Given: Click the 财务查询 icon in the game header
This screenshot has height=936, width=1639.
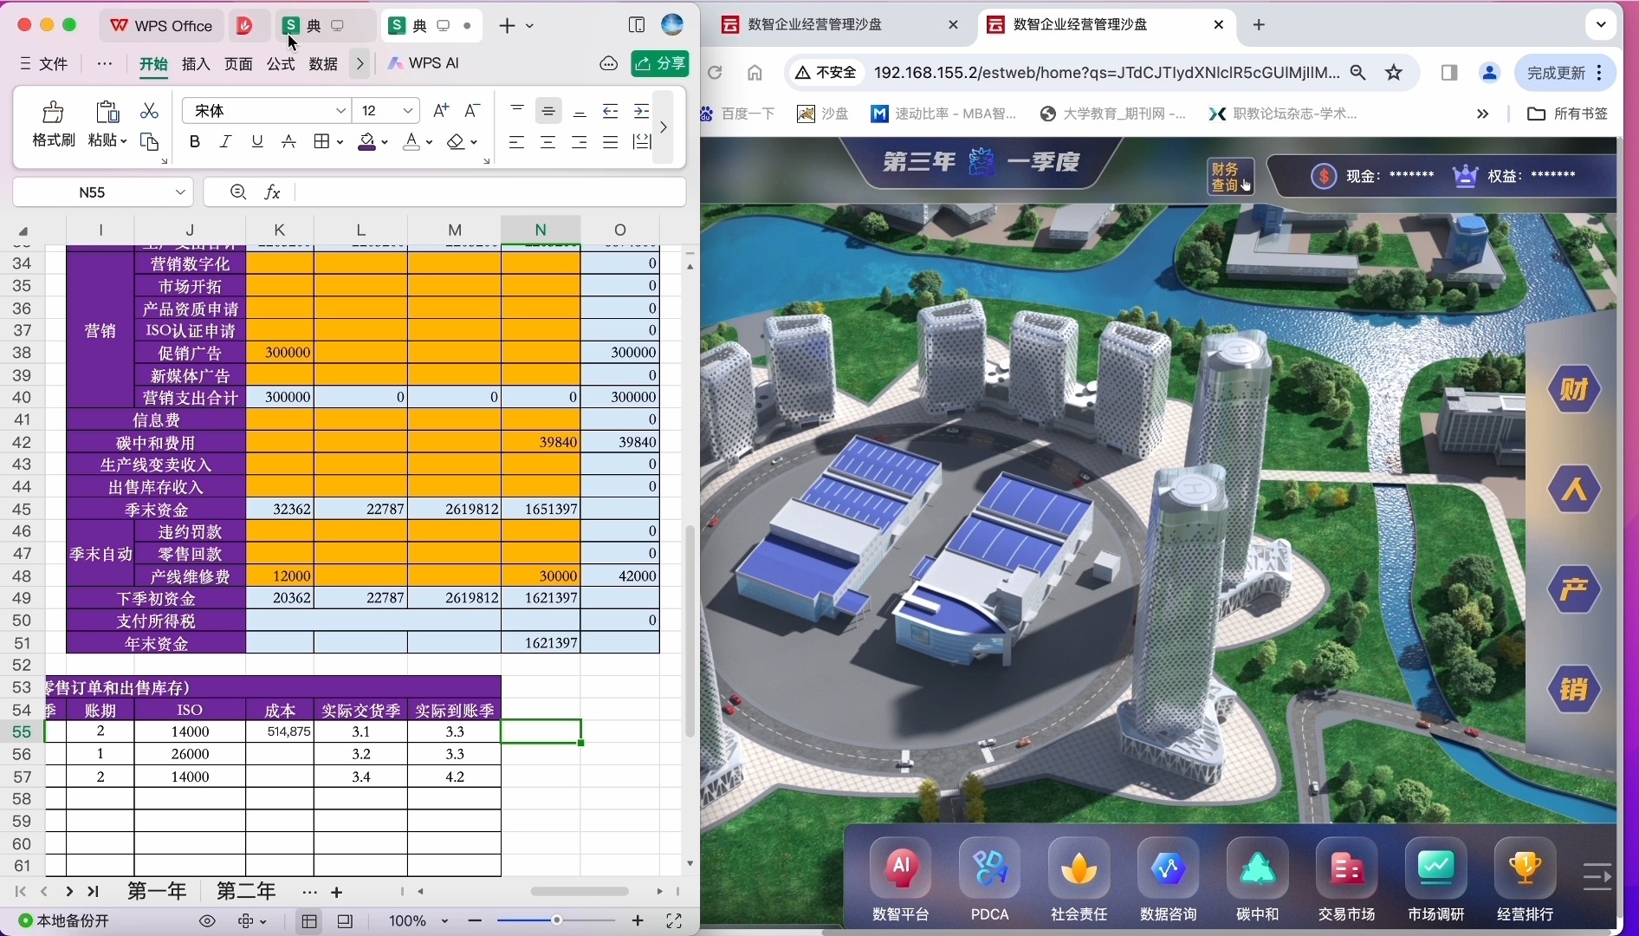Looking at the screenshot, I should [x=1230, y=177].
